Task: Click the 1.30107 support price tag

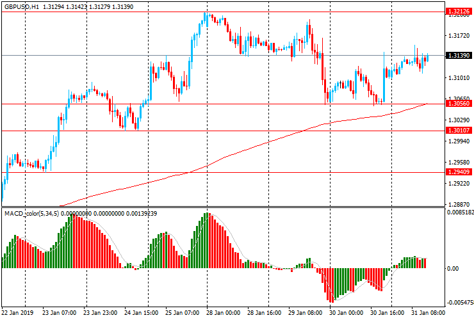Action: point(459,131)
